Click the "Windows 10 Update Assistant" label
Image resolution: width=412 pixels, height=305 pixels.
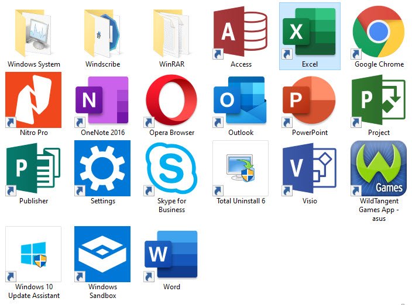pyautogui.click(x=34, y=291)
